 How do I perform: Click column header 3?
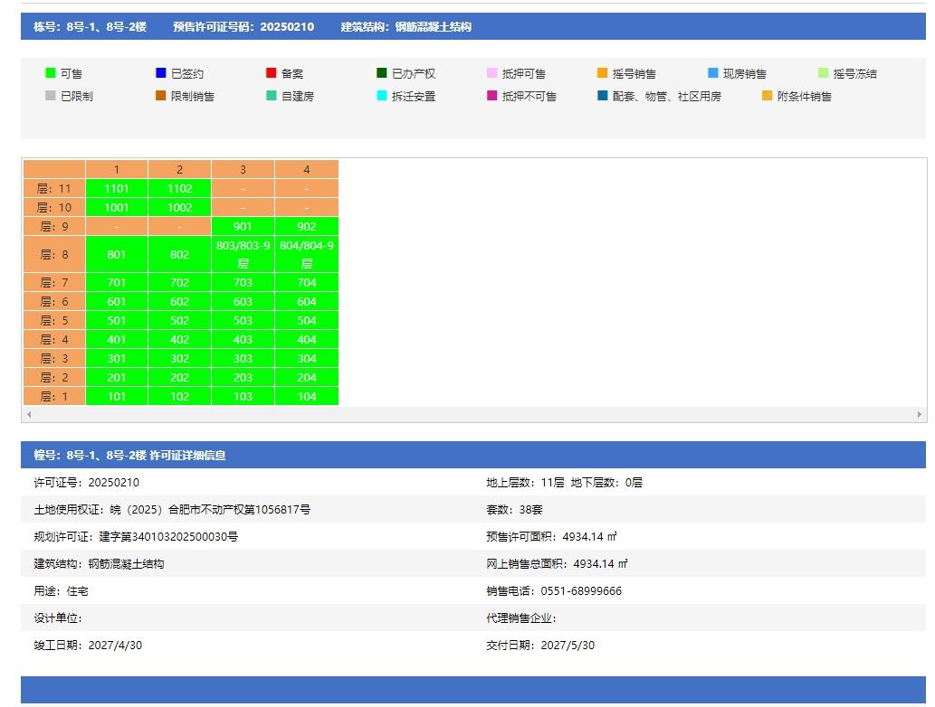243,169
